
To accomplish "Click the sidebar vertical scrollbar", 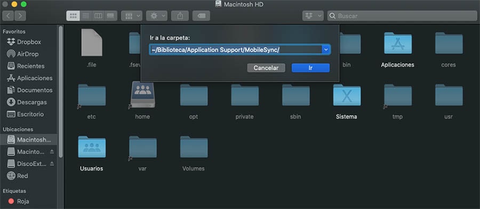I will pyautogui.click(x=61, y=92).
